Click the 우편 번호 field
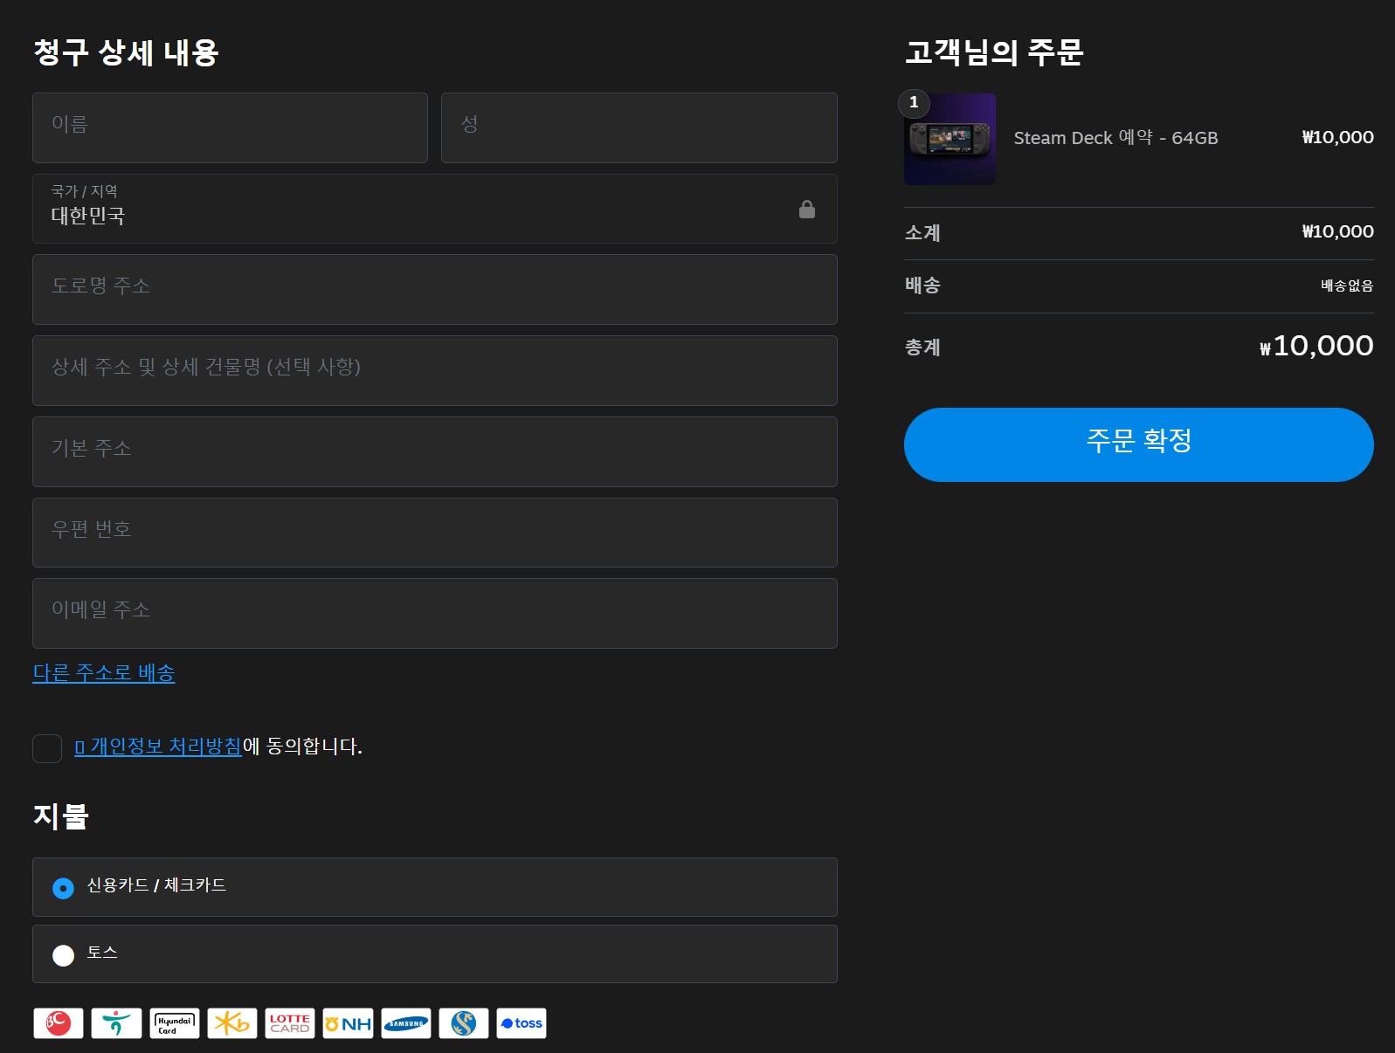Viewport: 1395px width, 1053px height. 435,533
